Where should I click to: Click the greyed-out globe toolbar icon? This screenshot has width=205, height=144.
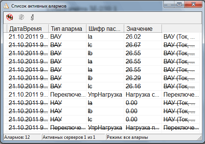22,17
